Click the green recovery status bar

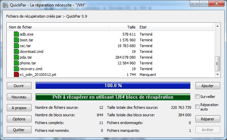[113, 97]
